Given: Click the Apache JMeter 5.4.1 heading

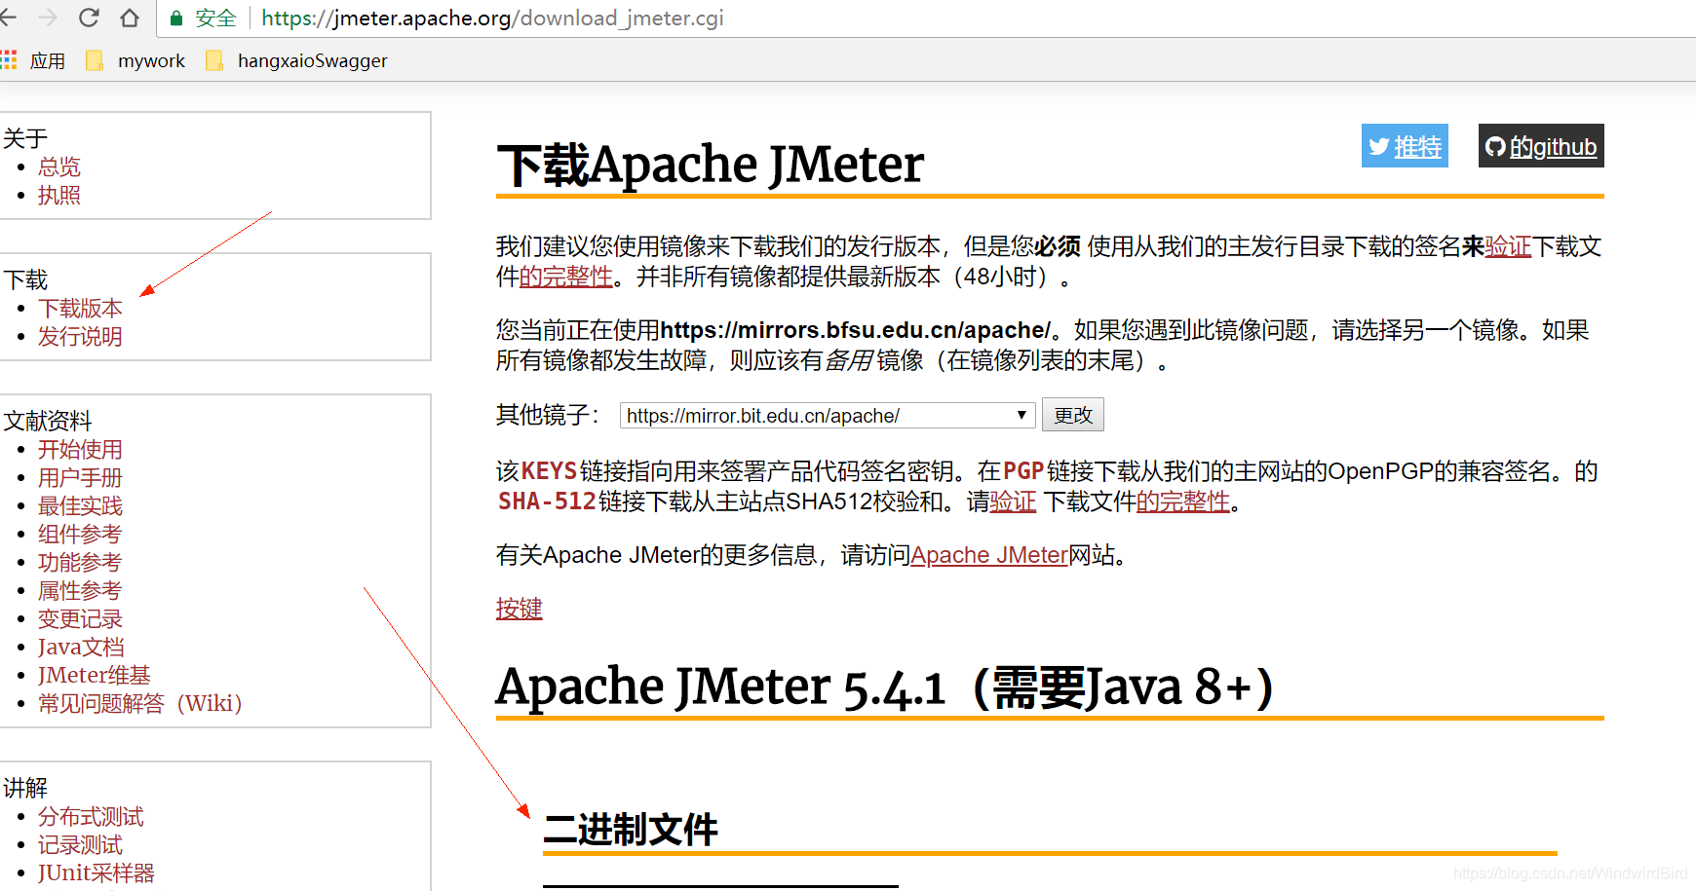Looking at the screenshot, I should (885, 687).
